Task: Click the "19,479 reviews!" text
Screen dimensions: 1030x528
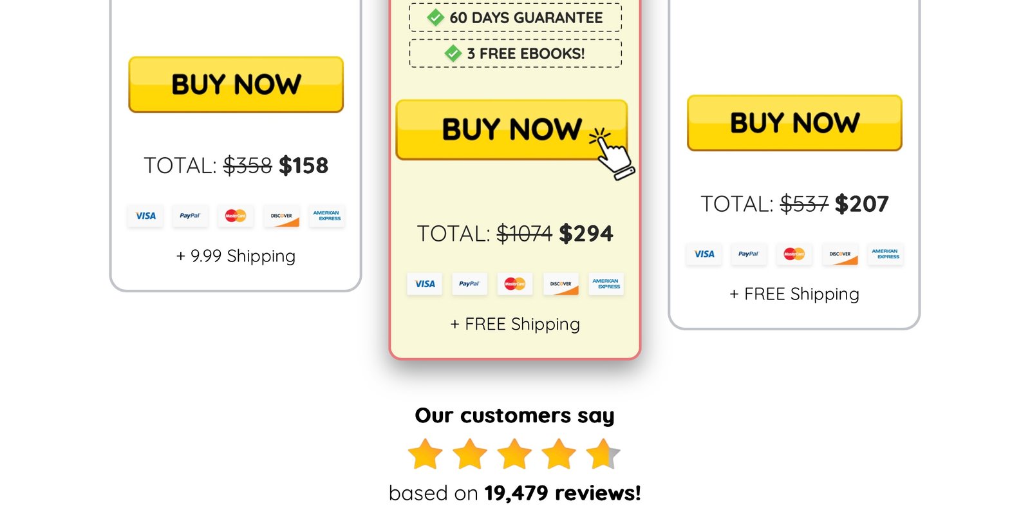Action: pyautogui.click(x=563, y=493)
